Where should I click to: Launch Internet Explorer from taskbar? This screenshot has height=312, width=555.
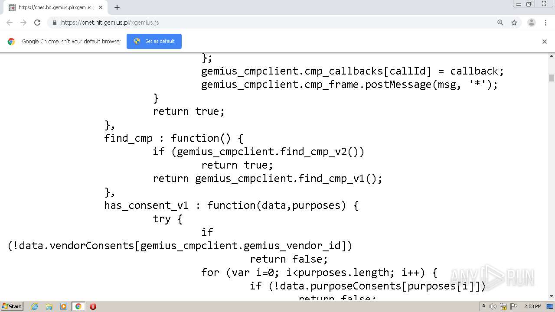(x=35, y=306)
